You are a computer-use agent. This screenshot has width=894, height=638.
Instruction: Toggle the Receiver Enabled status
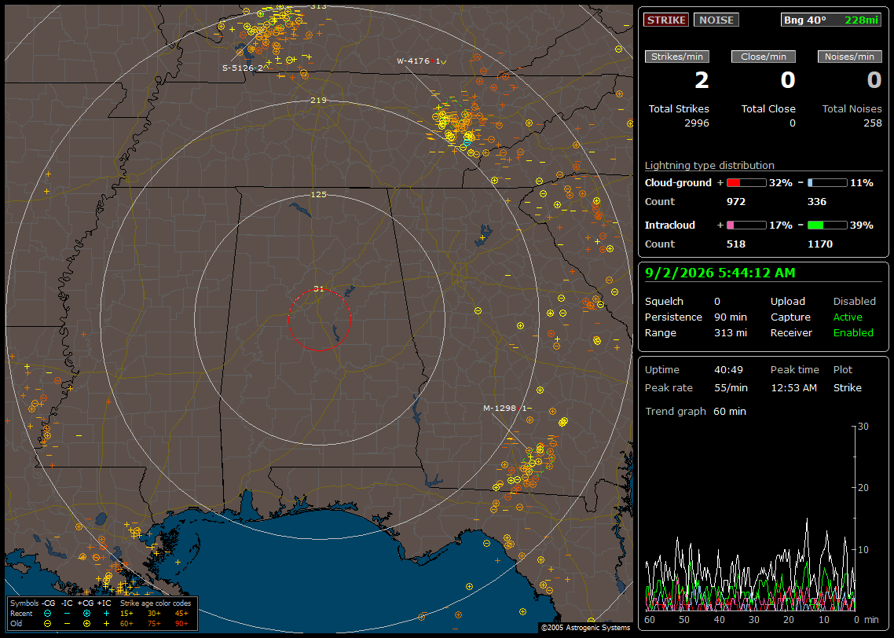[x=853, y=333]
